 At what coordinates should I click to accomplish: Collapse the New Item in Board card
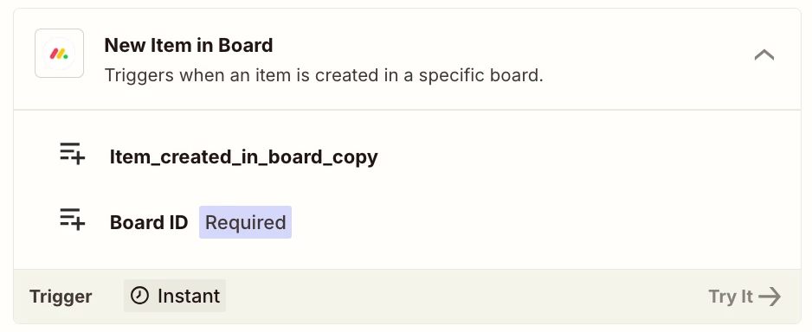(764, 54)
